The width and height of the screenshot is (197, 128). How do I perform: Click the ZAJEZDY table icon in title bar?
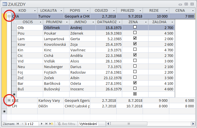(x=4, y=4)
